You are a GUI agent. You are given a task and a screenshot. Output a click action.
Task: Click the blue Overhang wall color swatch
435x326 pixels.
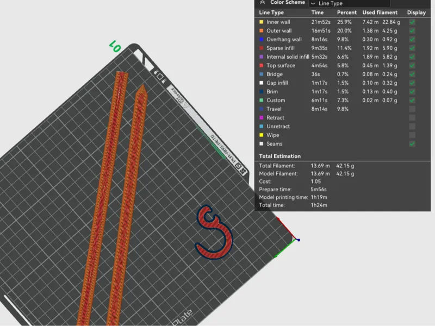coord(261,39)
